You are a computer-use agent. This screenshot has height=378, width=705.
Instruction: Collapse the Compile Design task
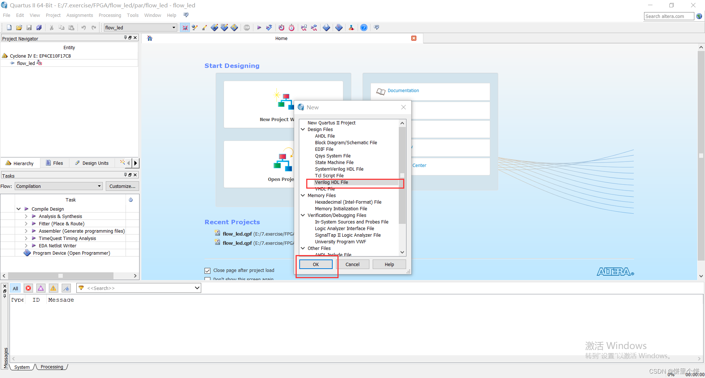pos(18,209)
